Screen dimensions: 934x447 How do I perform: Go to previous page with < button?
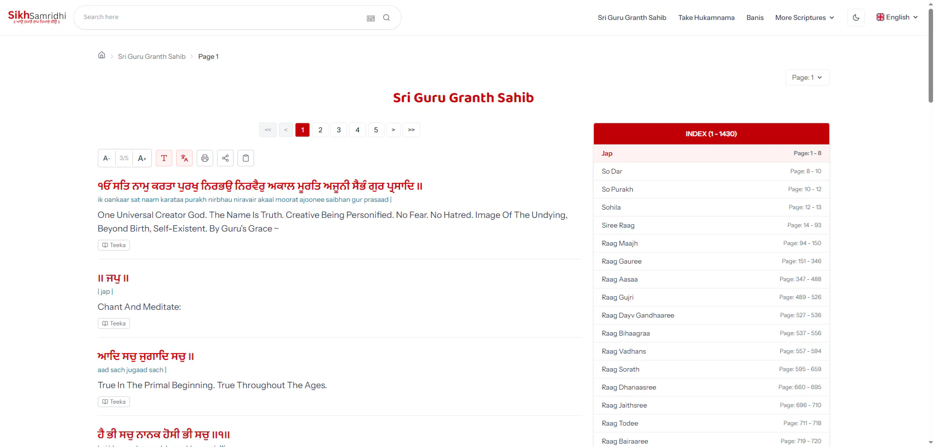click(x=286, y=130)
